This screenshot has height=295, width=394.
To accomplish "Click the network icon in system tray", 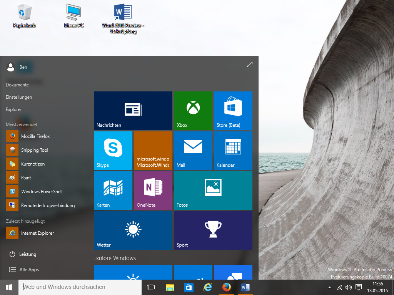I will [339, 287].
